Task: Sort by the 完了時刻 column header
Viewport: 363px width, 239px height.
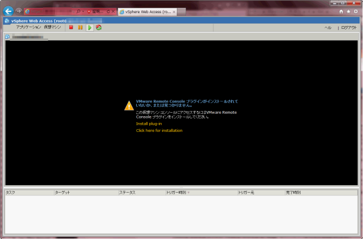Action: tap(321, 193)
